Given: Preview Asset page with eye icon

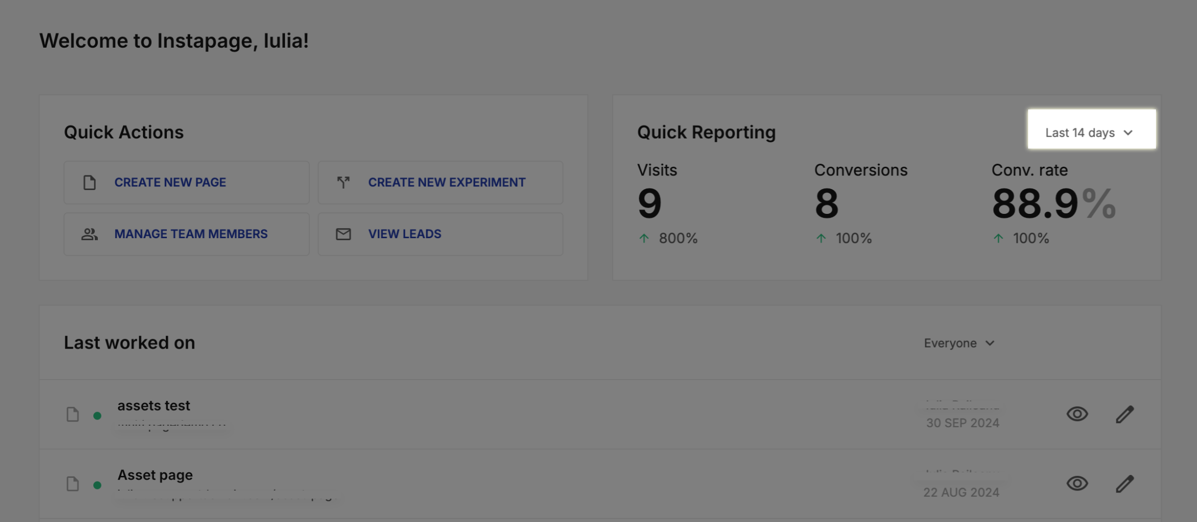Looking at the screenshot, I should coord(1077,483).
